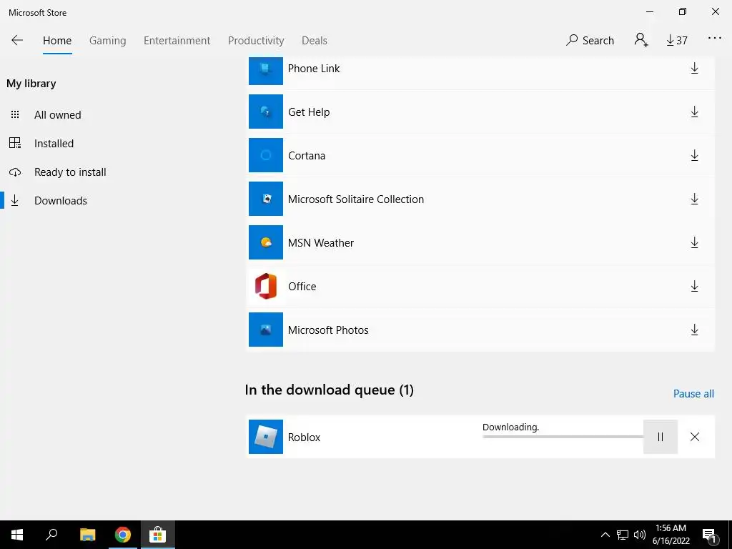Viewport: 732px width, 549px height.
Task: Download update for Microsoft Photos
Action: click(x=694, y=330)
